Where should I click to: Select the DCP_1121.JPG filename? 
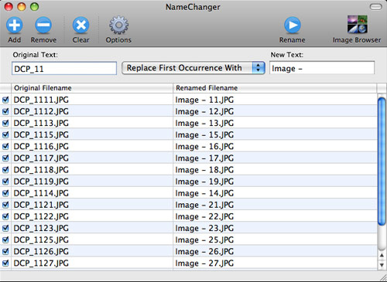(41, 205)
